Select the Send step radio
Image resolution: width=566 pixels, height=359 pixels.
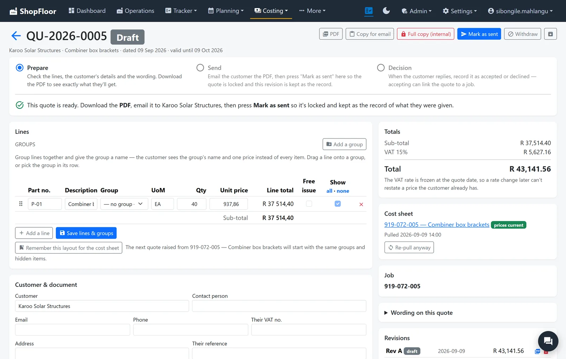point(200,68)
